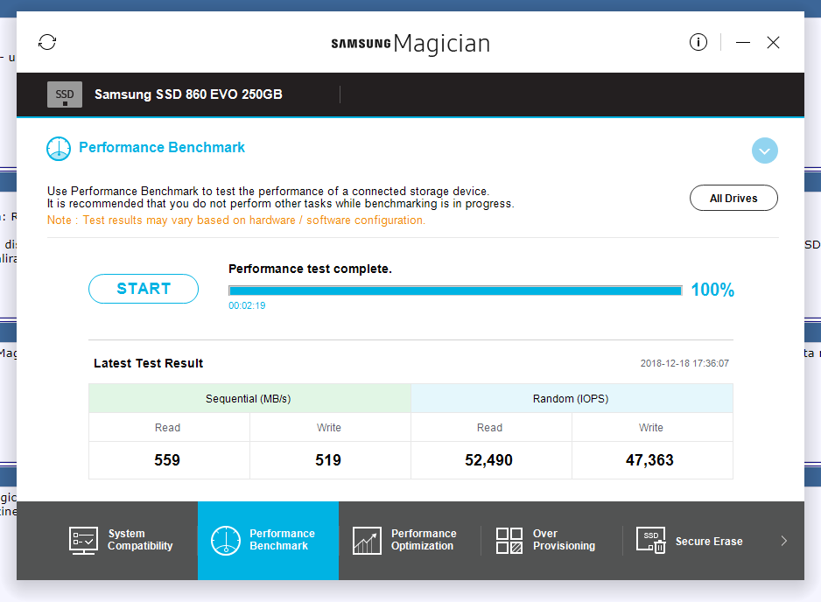Minimize the Samsung Magician window
The image size is (821, 602).
pos(743,42)
